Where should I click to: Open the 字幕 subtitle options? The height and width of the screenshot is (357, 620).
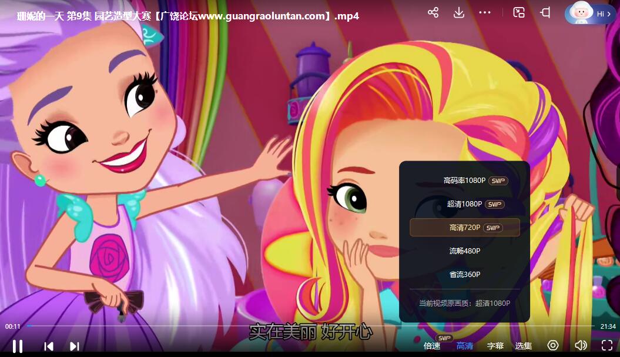[x=495, y=346]
